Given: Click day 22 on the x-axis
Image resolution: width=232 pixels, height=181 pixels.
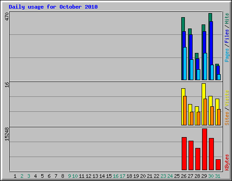Looking at the screenshot, I should click(156, 176).
